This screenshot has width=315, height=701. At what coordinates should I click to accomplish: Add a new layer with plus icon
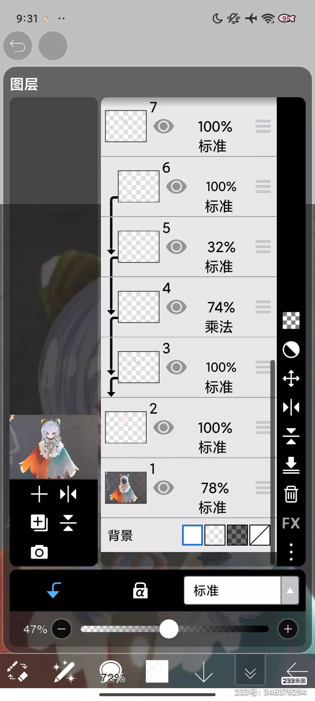pyautogui.click(x=39, y=494)
